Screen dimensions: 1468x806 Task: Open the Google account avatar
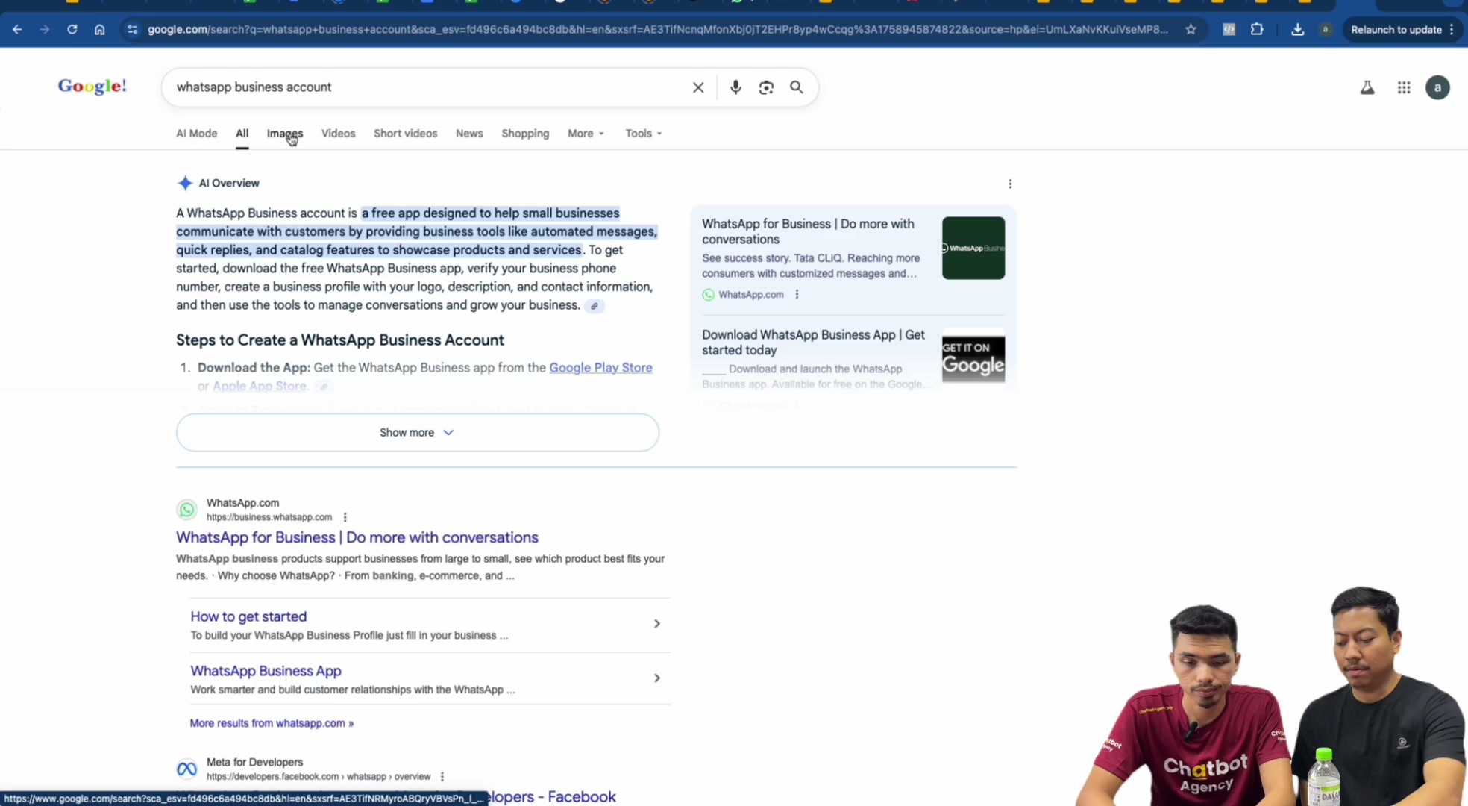(1437, 87)
